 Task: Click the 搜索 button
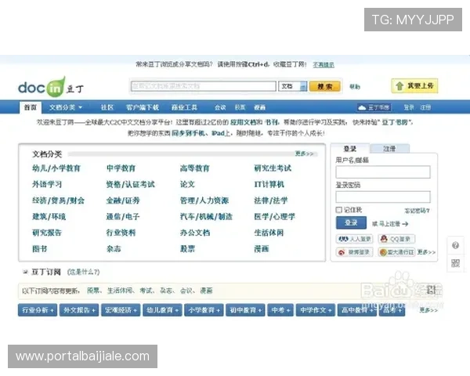[x=325, y=86]
